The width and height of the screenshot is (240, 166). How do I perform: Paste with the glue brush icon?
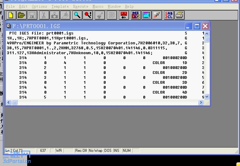[65, 15]
